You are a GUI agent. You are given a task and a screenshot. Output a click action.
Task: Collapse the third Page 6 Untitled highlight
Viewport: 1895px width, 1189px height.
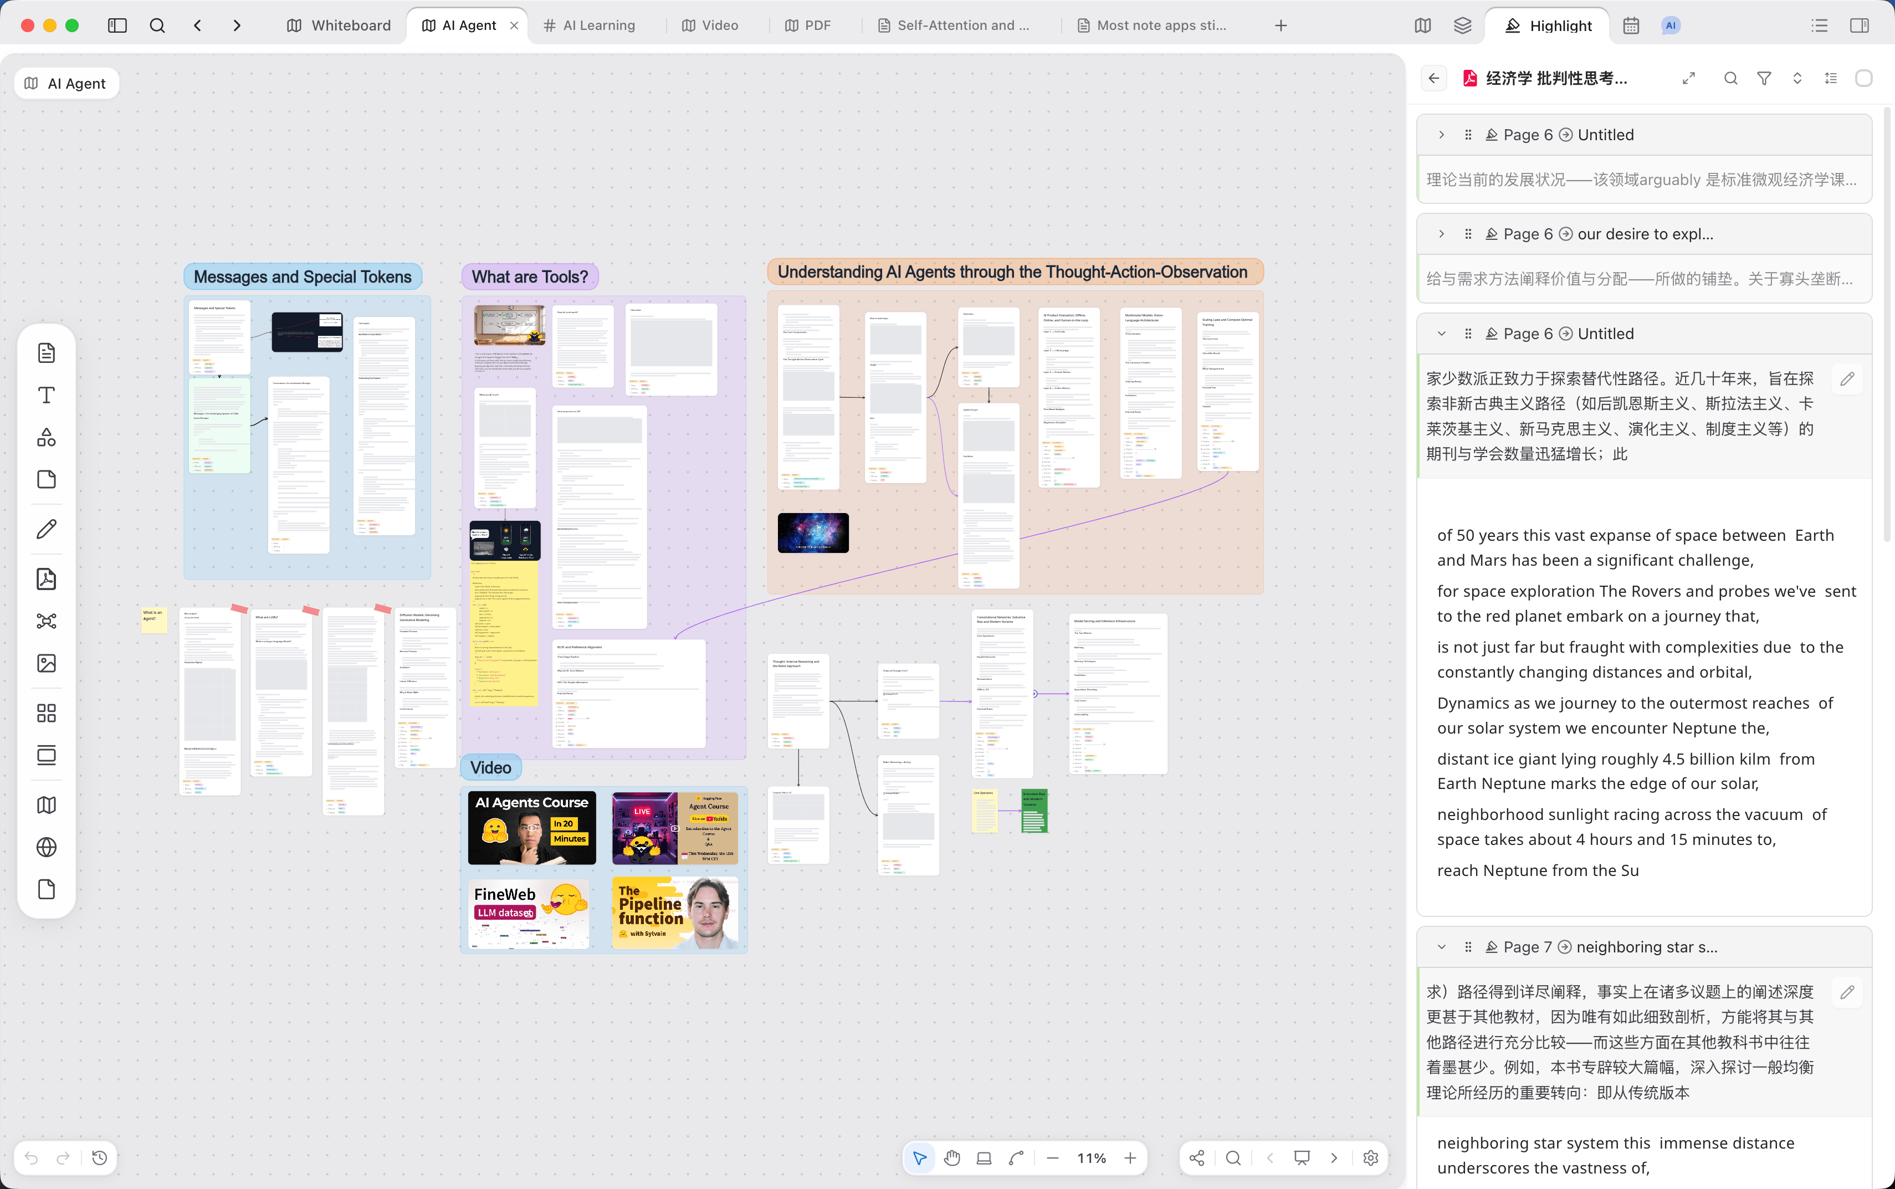[1441, 334]
